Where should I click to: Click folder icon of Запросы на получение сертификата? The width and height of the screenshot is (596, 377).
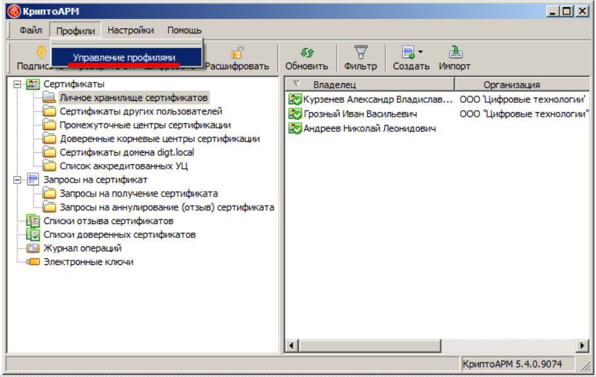(x=49, y=193)
